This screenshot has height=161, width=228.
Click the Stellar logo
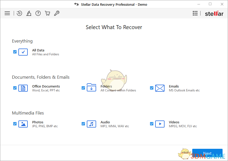tap(214, 13)
